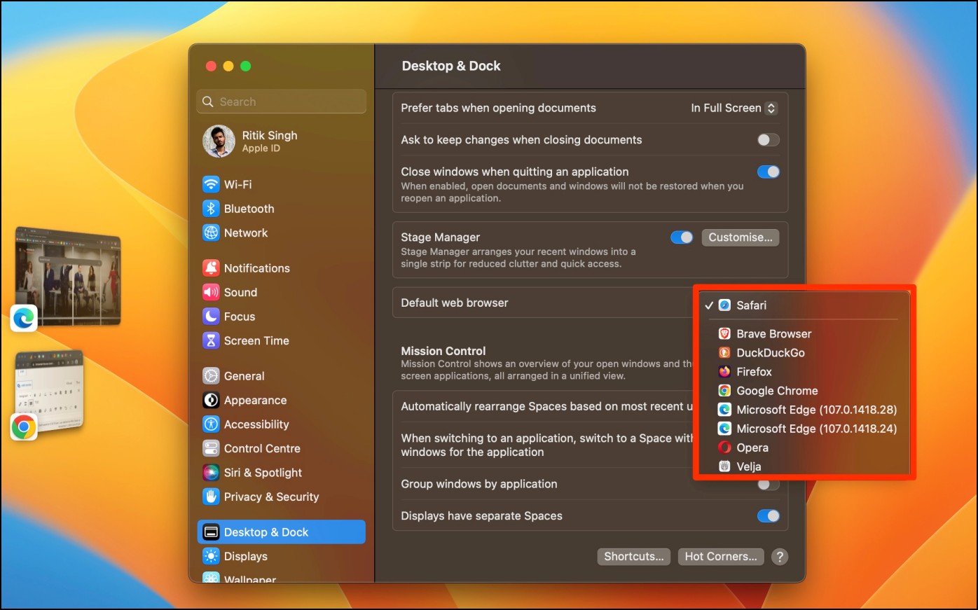Click the DuckDuckGo icon in list
Viewport: 978px width, 610px height.
click(x=725, y=353)
